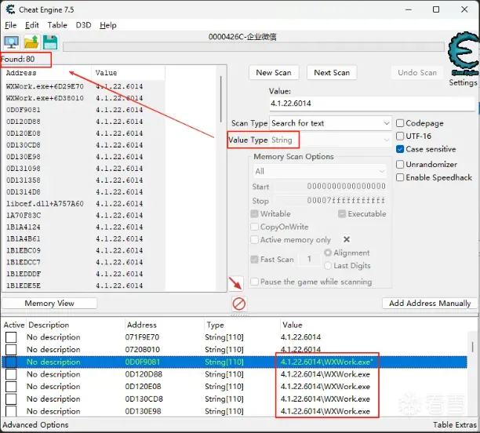Click Add Address Manually button
Screen dimensions: 480x433
point(430,303)
